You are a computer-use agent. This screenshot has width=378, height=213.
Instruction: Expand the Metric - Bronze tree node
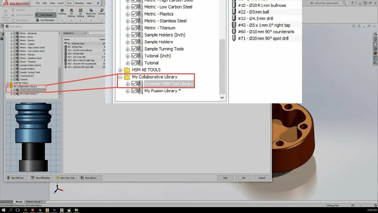(x=12, y=41)
